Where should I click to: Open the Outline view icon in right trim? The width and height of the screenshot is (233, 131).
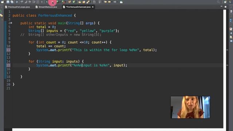231,20
